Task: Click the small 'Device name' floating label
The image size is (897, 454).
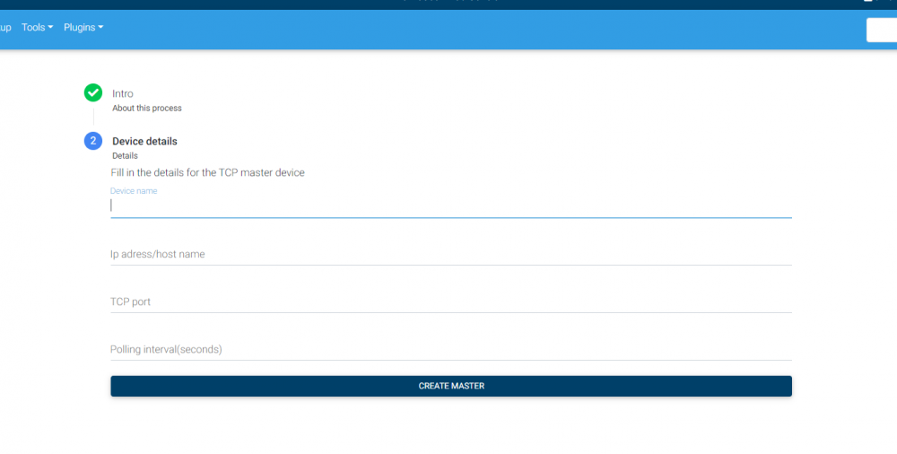Action: point(134,191)
